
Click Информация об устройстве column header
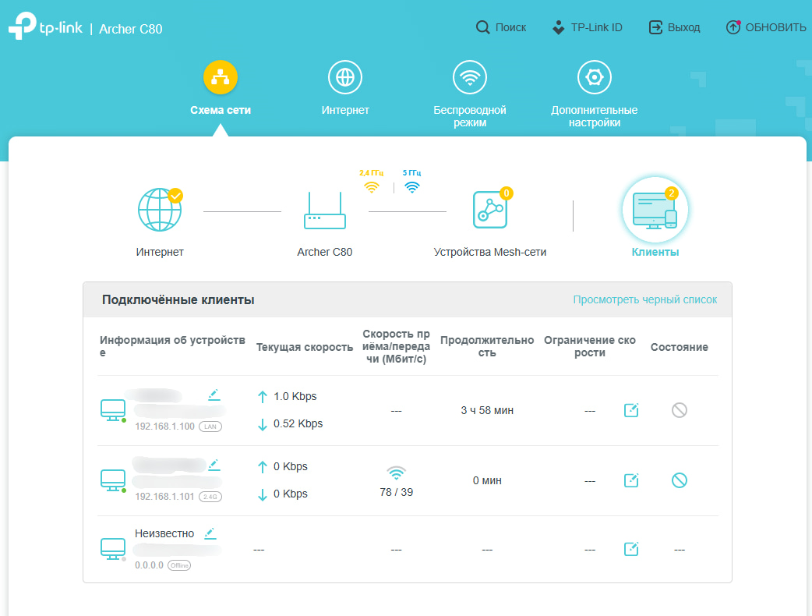point(172,346)
